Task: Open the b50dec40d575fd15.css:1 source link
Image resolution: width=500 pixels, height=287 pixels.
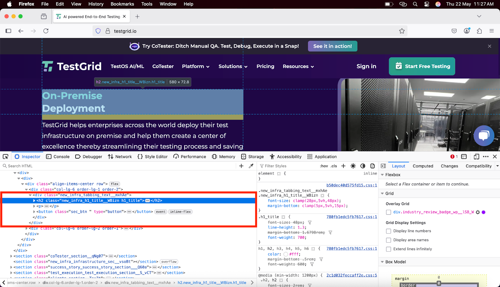Action: 352,185
